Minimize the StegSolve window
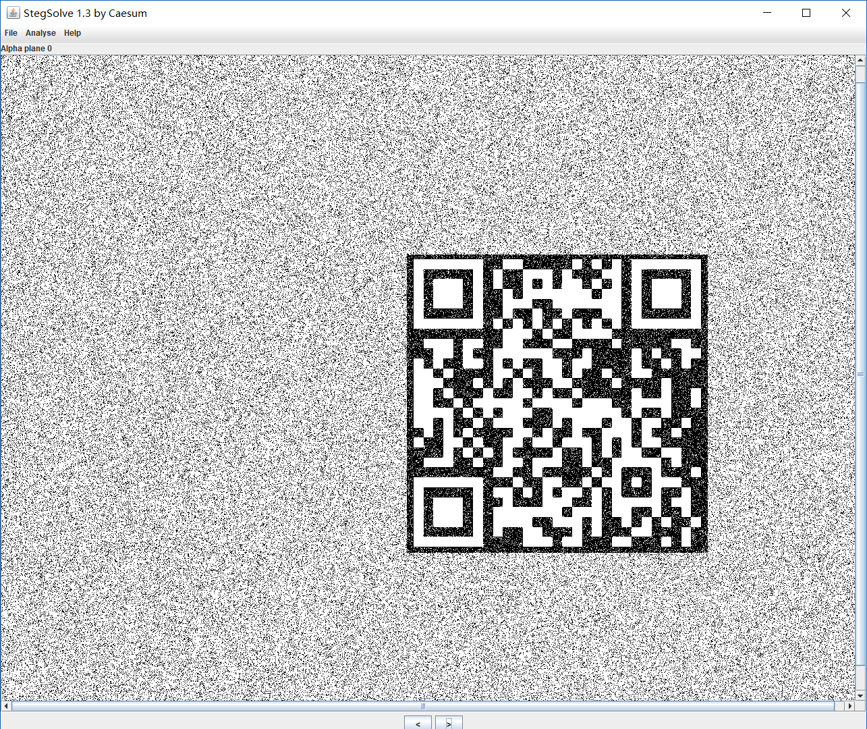 [767, 13]
